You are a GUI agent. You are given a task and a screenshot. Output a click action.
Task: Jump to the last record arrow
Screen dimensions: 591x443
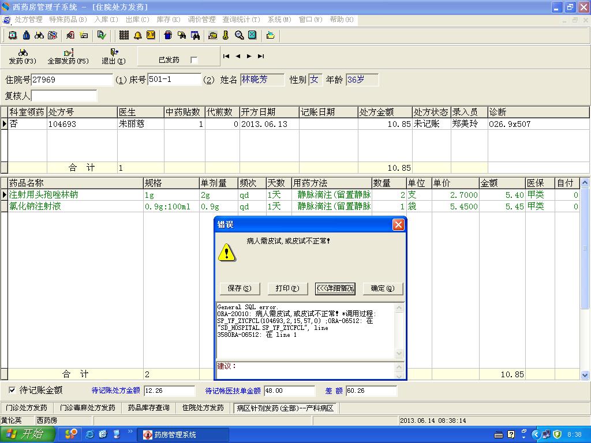tap(261, 56)
